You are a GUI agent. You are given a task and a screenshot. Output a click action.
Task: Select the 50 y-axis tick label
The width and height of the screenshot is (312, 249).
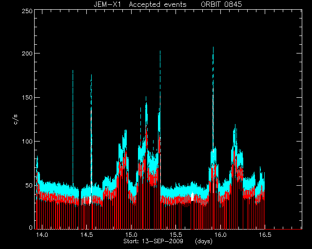click(29, 185)
